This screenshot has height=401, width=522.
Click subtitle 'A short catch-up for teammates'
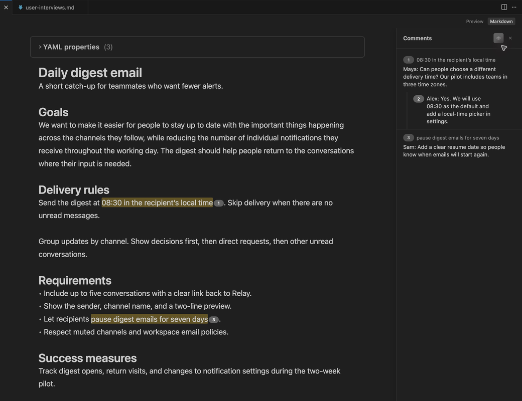pos(130,86)
